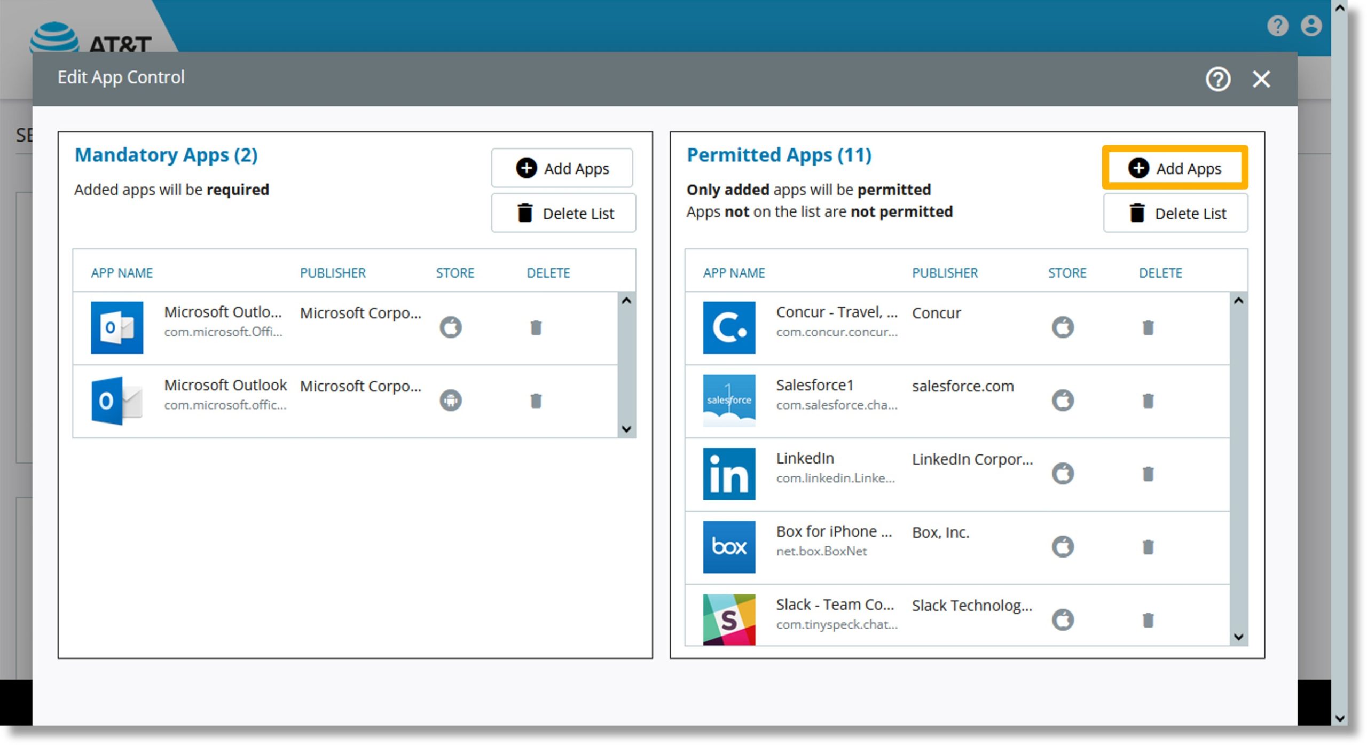
Task: Open help in Edit App Control dialog
Action: click(x=1218, y=79)
